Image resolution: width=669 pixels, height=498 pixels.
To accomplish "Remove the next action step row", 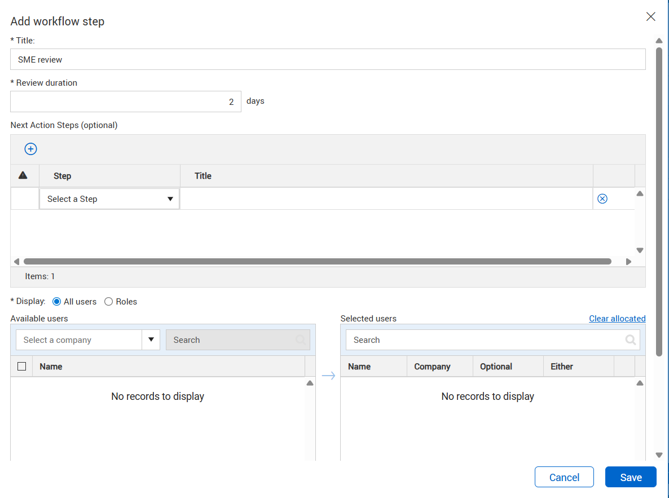I will point(602,199).
